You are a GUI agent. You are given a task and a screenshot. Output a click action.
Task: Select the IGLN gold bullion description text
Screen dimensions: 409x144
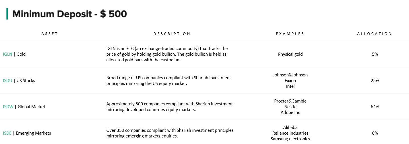tap(167, 54)
